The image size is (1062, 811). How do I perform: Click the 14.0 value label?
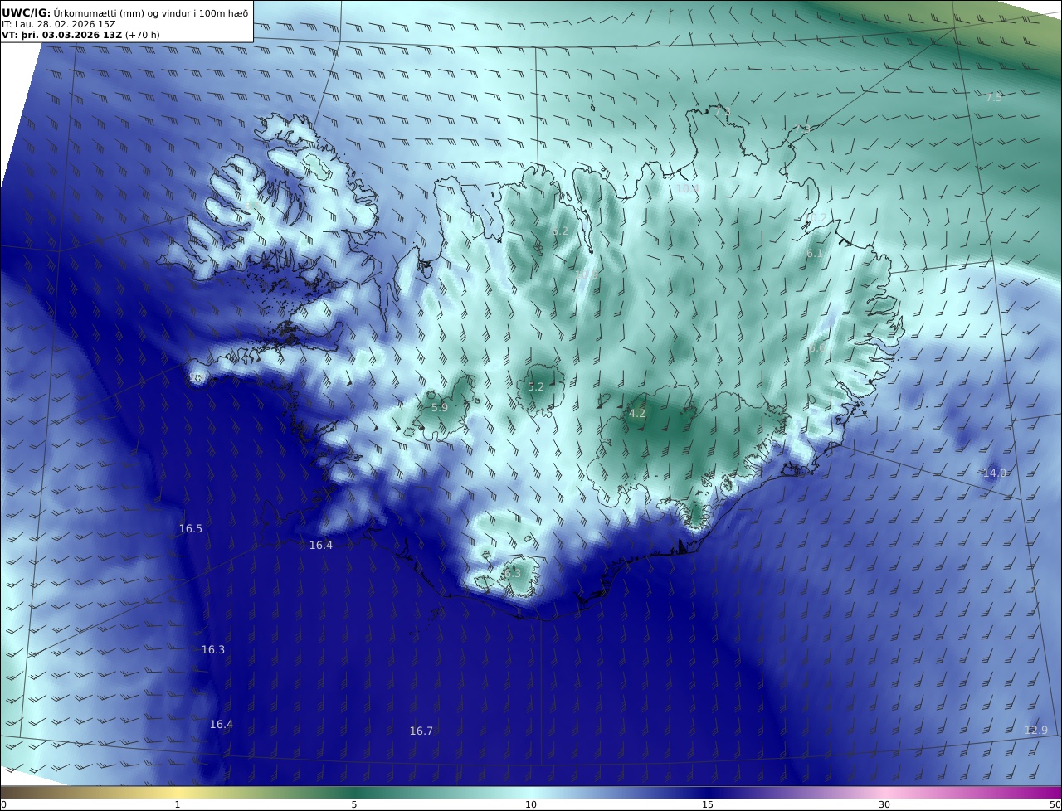[x=994, y=473]
